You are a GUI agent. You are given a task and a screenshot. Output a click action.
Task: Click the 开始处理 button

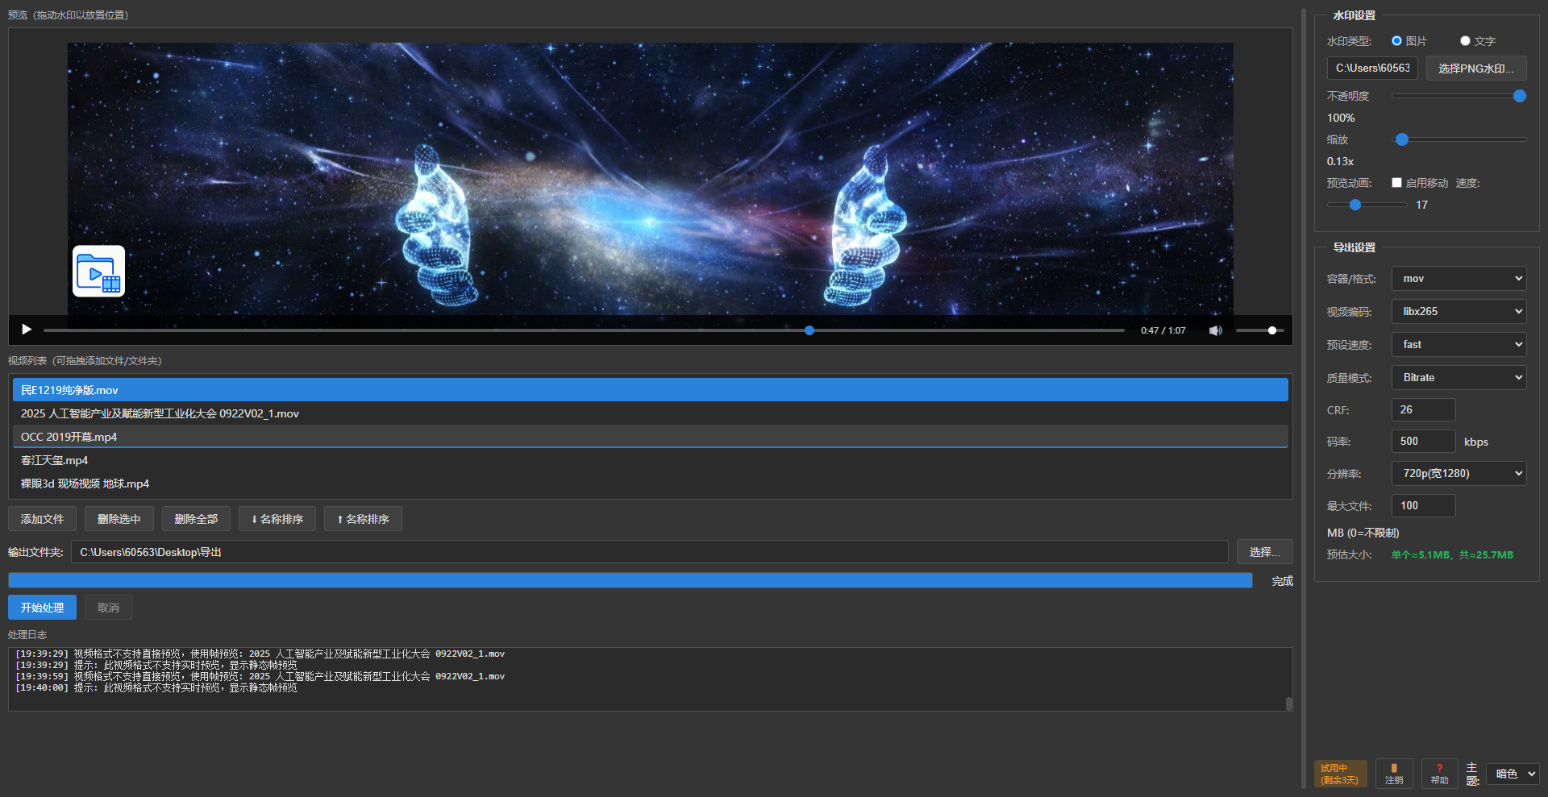point(42,608)
